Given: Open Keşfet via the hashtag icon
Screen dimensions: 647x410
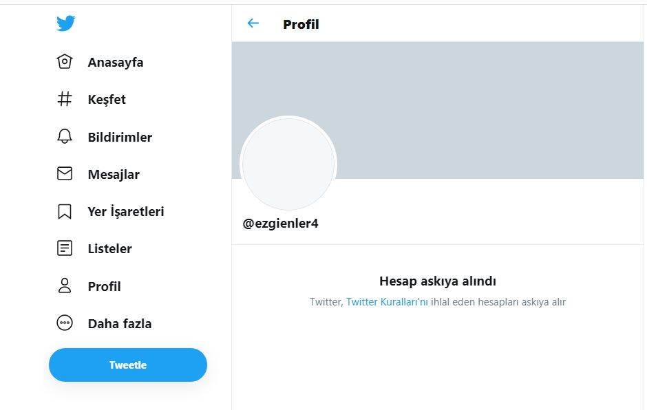Looking at the screenshot, I should coord(65,99).
